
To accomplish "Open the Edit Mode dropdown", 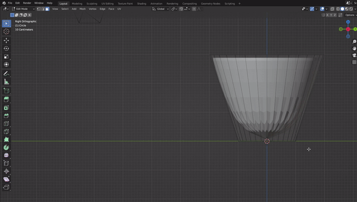I will (23, 9).
